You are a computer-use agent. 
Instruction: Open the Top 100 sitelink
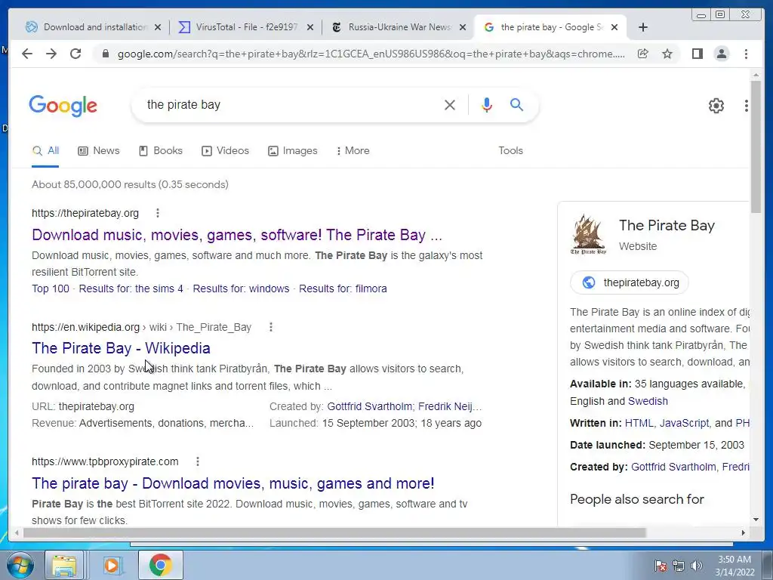click(x=51, y=288)
